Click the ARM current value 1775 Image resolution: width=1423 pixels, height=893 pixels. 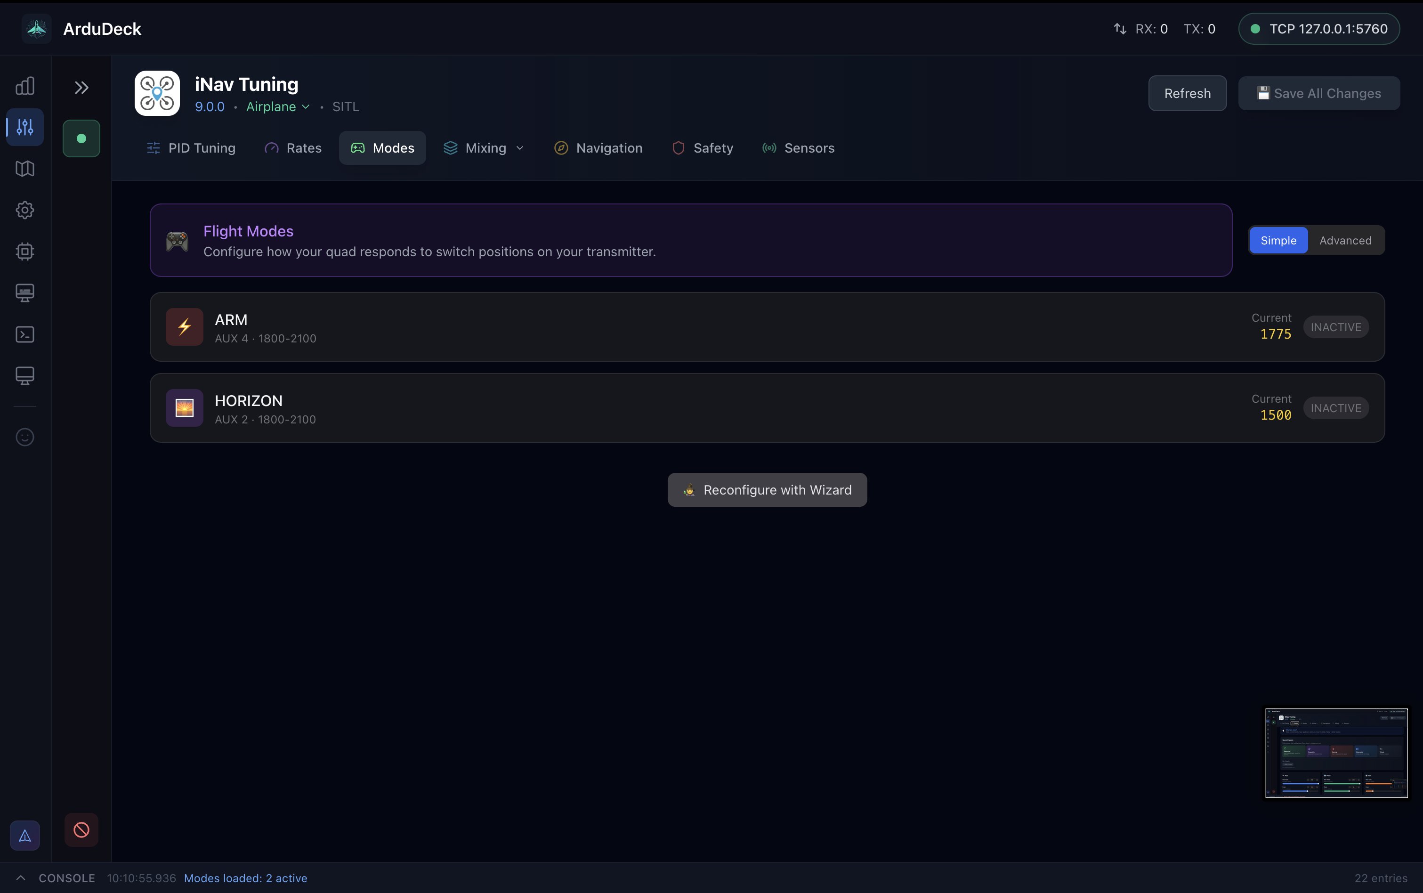point(1276,334)
